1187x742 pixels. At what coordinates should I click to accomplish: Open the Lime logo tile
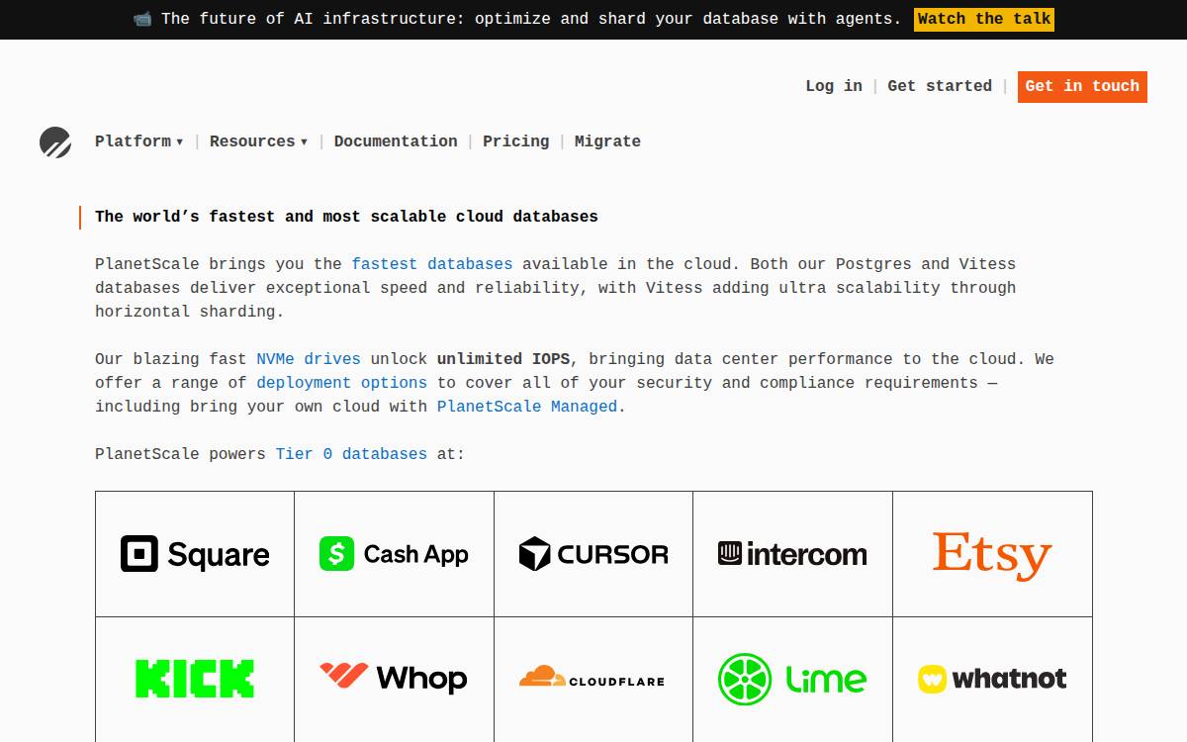coord(793,680)
